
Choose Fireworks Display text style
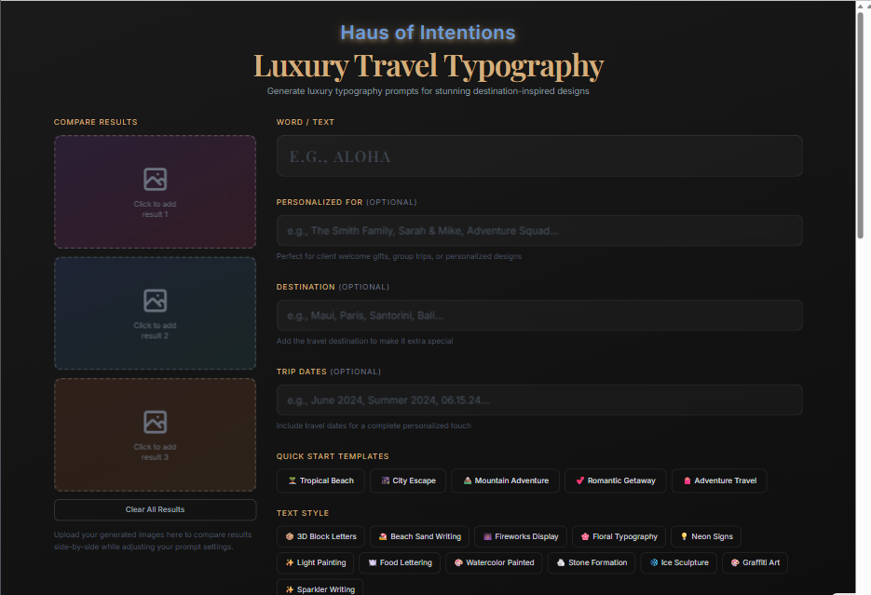521,536
